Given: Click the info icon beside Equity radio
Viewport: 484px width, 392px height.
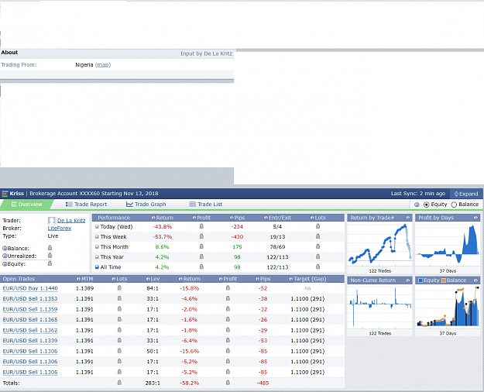Looking at the screenshot, I should coord(417,205).
